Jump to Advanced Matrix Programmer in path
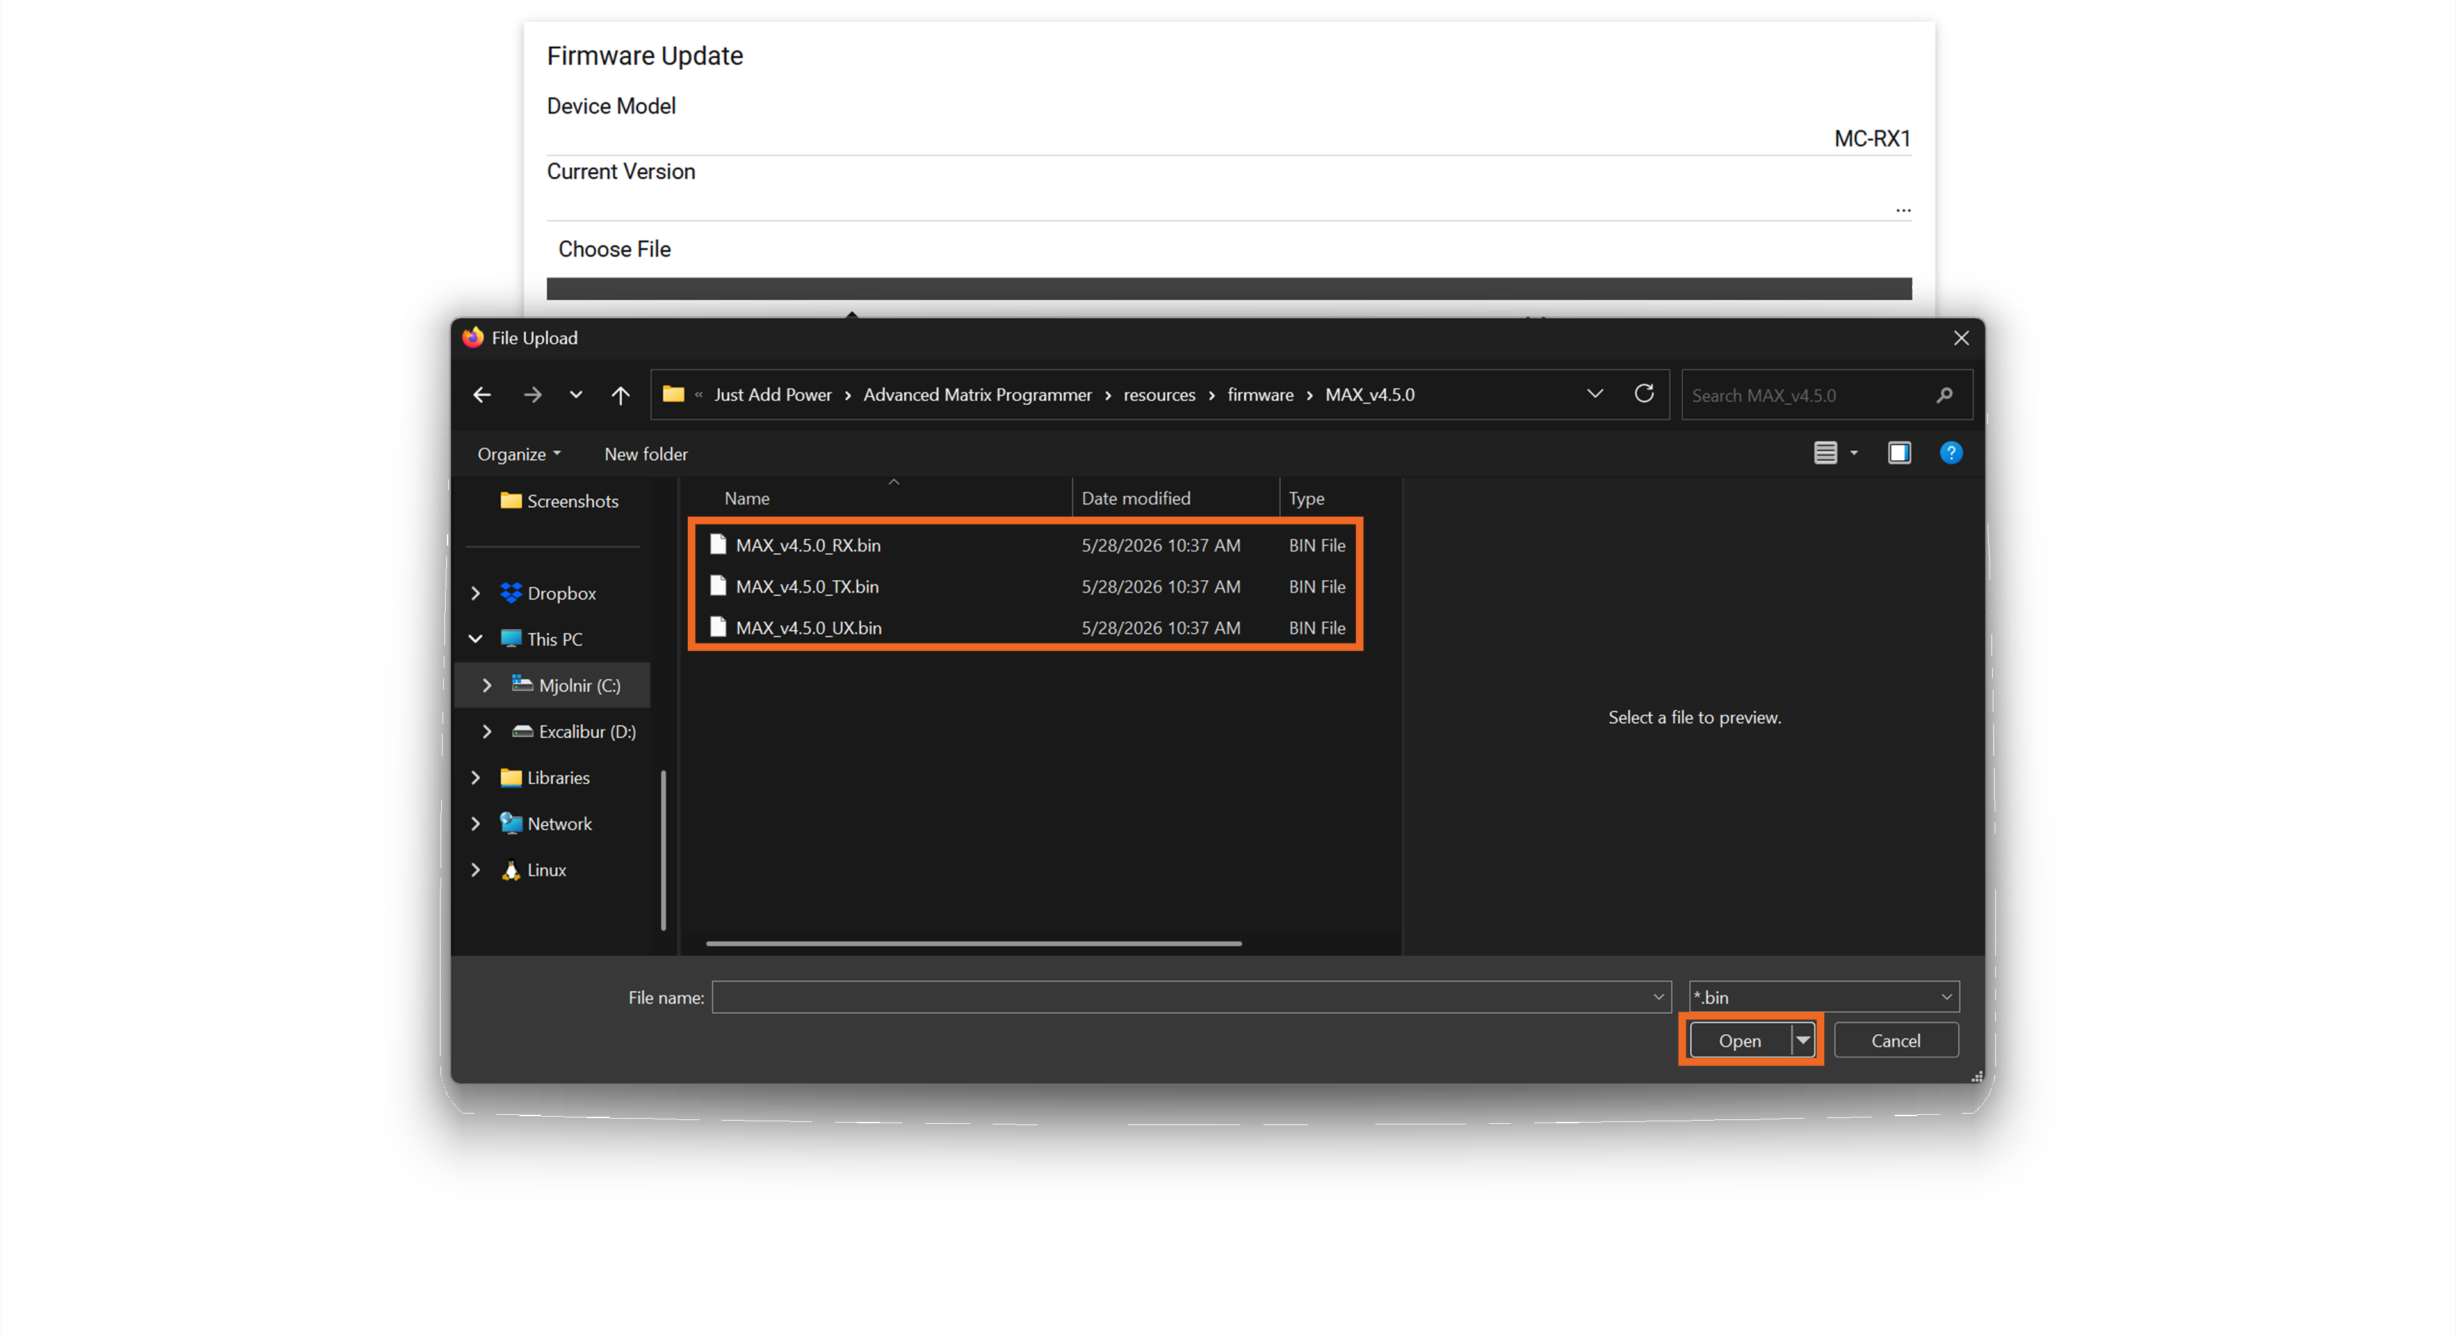This screenshot has width=2457, height=1339. pyautogui.click(x=977, y=395)
